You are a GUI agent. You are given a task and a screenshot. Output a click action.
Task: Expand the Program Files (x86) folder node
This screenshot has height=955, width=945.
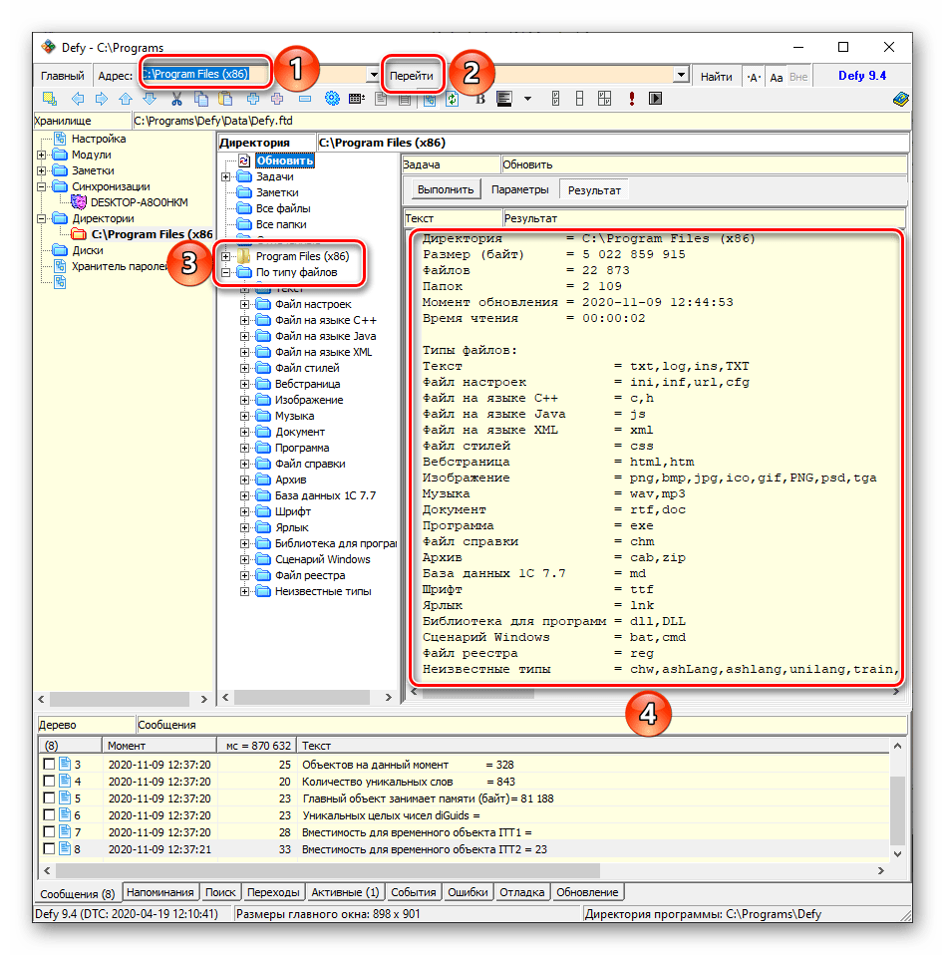tap(226, 256)
